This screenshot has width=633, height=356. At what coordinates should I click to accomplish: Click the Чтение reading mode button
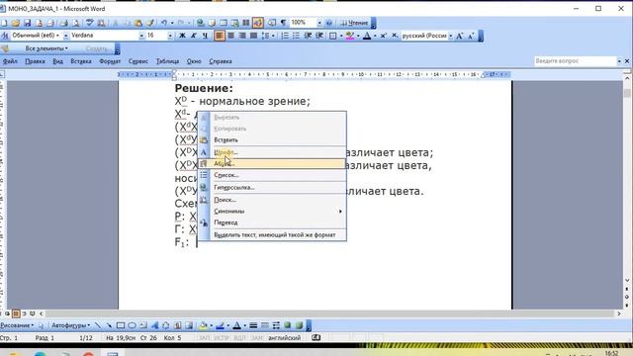pyautogui.click(x=354, y=23)
